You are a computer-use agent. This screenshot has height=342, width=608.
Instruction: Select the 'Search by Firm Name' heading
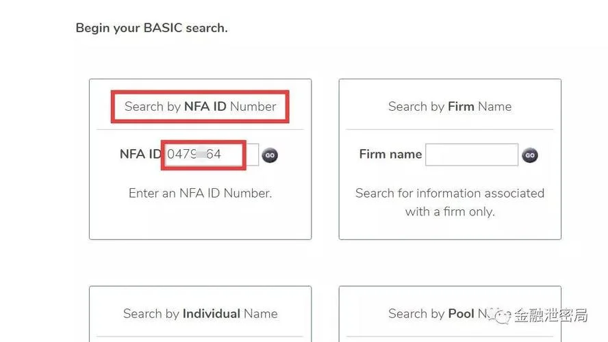pyautogui.click(x=450, y=107)
